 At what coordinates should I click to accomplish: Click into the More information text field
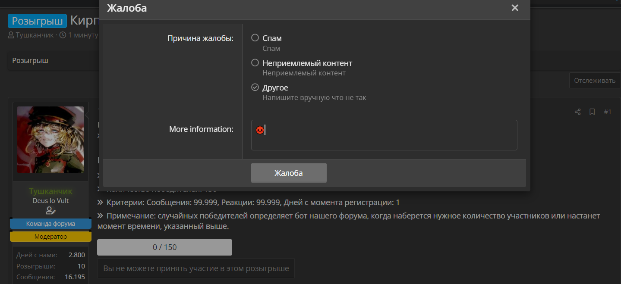point(384,135)
